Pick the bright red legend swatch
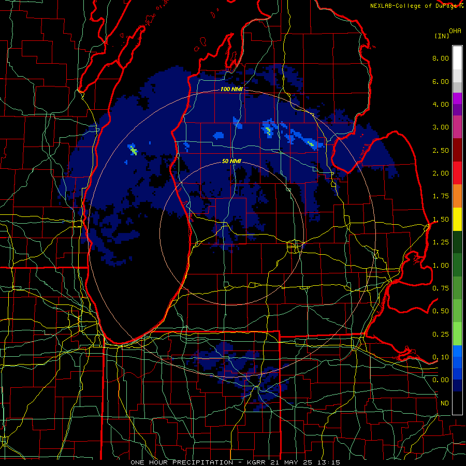Image resolution: width=466 pixels, height=466 pixels. 457,173
